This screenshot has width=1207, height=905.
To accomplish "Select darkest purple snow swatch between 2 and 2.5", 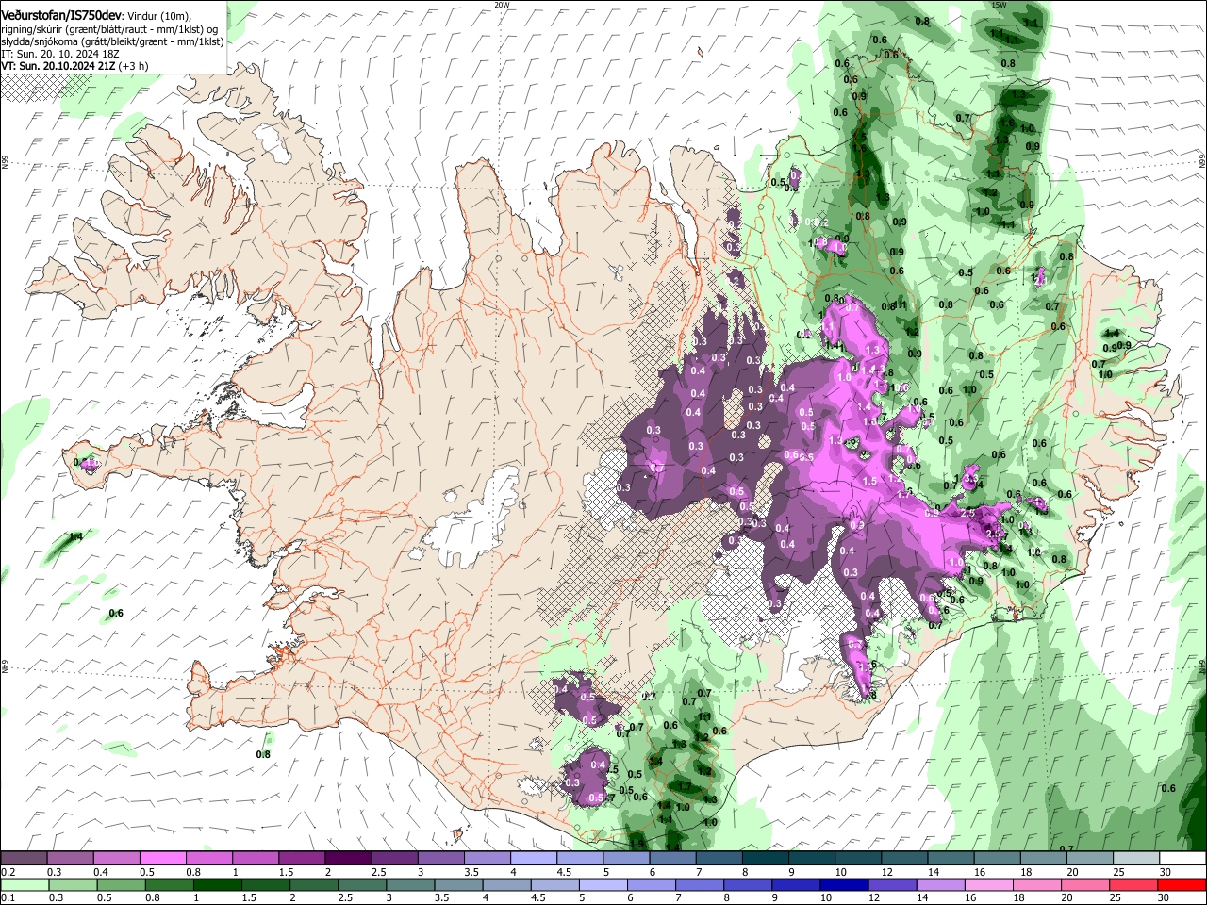I will (x=348, y=859).
